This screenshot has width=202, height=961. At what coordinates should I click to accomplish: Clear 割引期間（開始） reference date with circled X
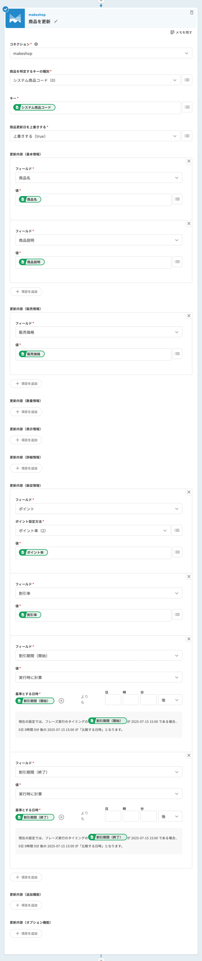[x=61, y=701]
